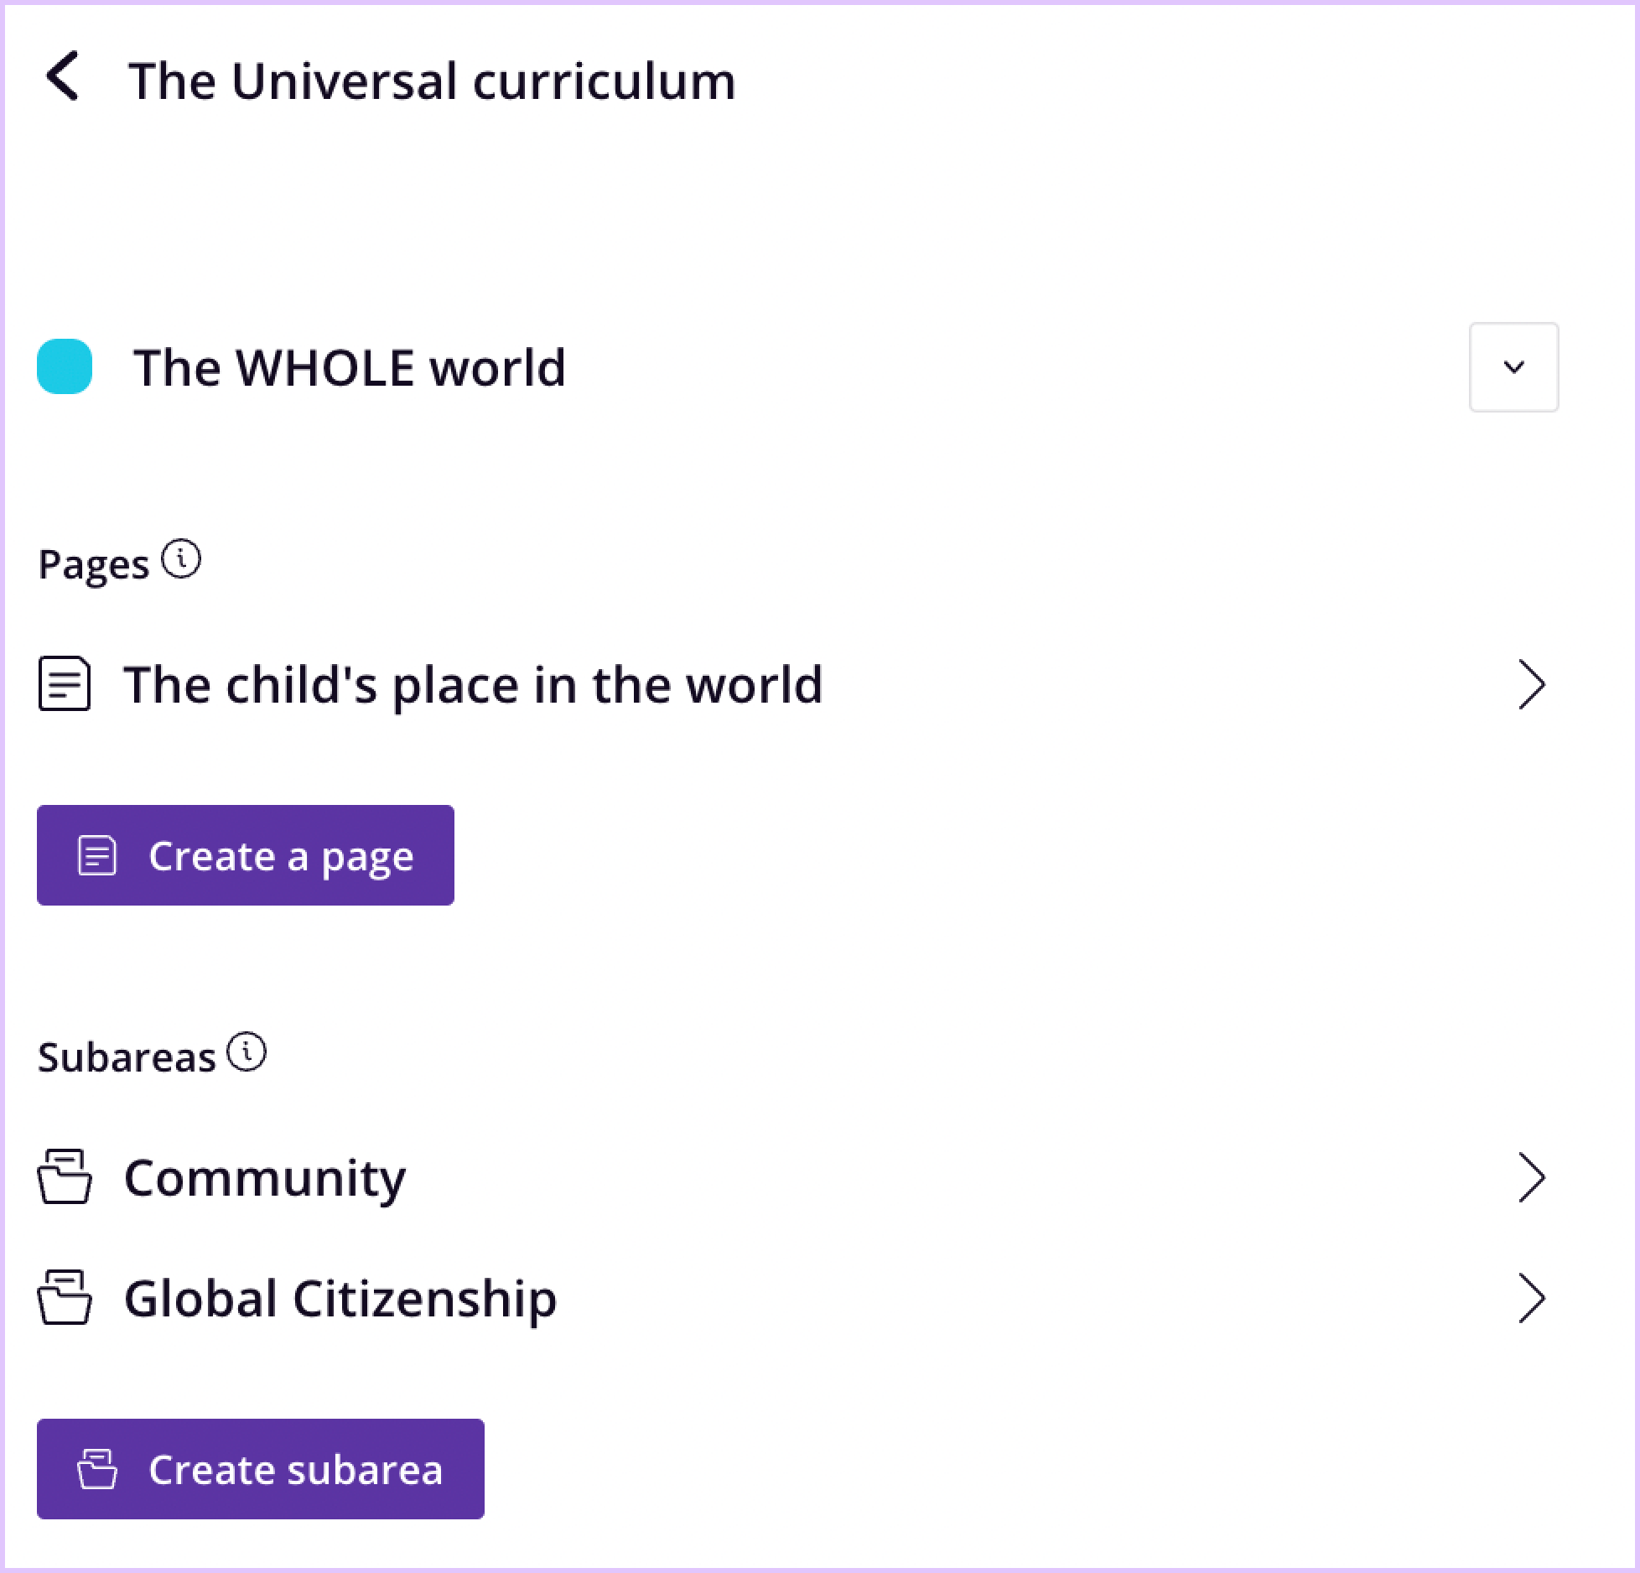This screenshot has width=1640, height=1573.
Task: Select the folder icon next to Community
Action: 64,1177
